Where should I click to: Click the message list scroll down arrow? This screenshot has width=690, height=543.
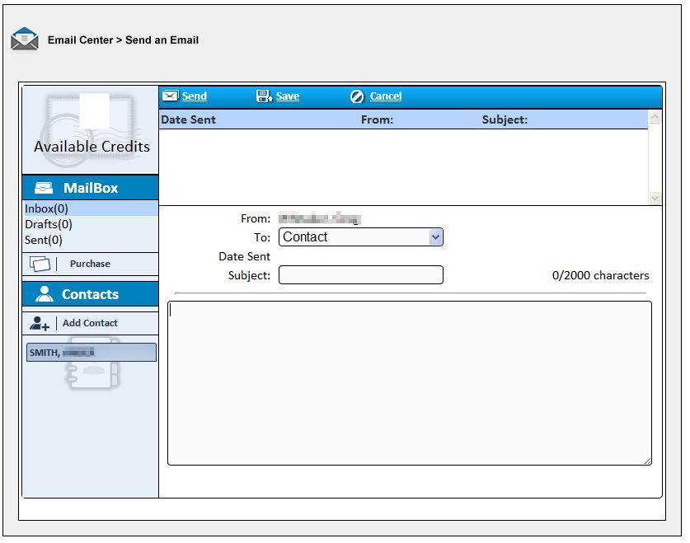655,199
